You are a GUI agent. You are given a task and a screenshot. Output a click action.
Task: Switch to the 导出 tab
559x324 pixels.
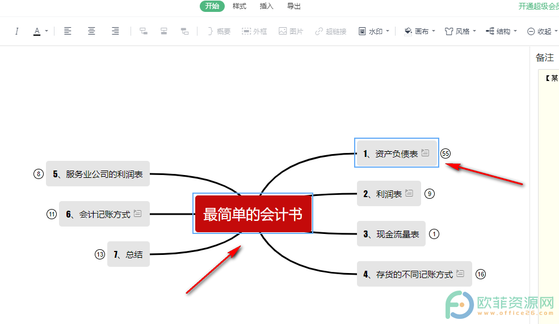[x=294, y=6]
